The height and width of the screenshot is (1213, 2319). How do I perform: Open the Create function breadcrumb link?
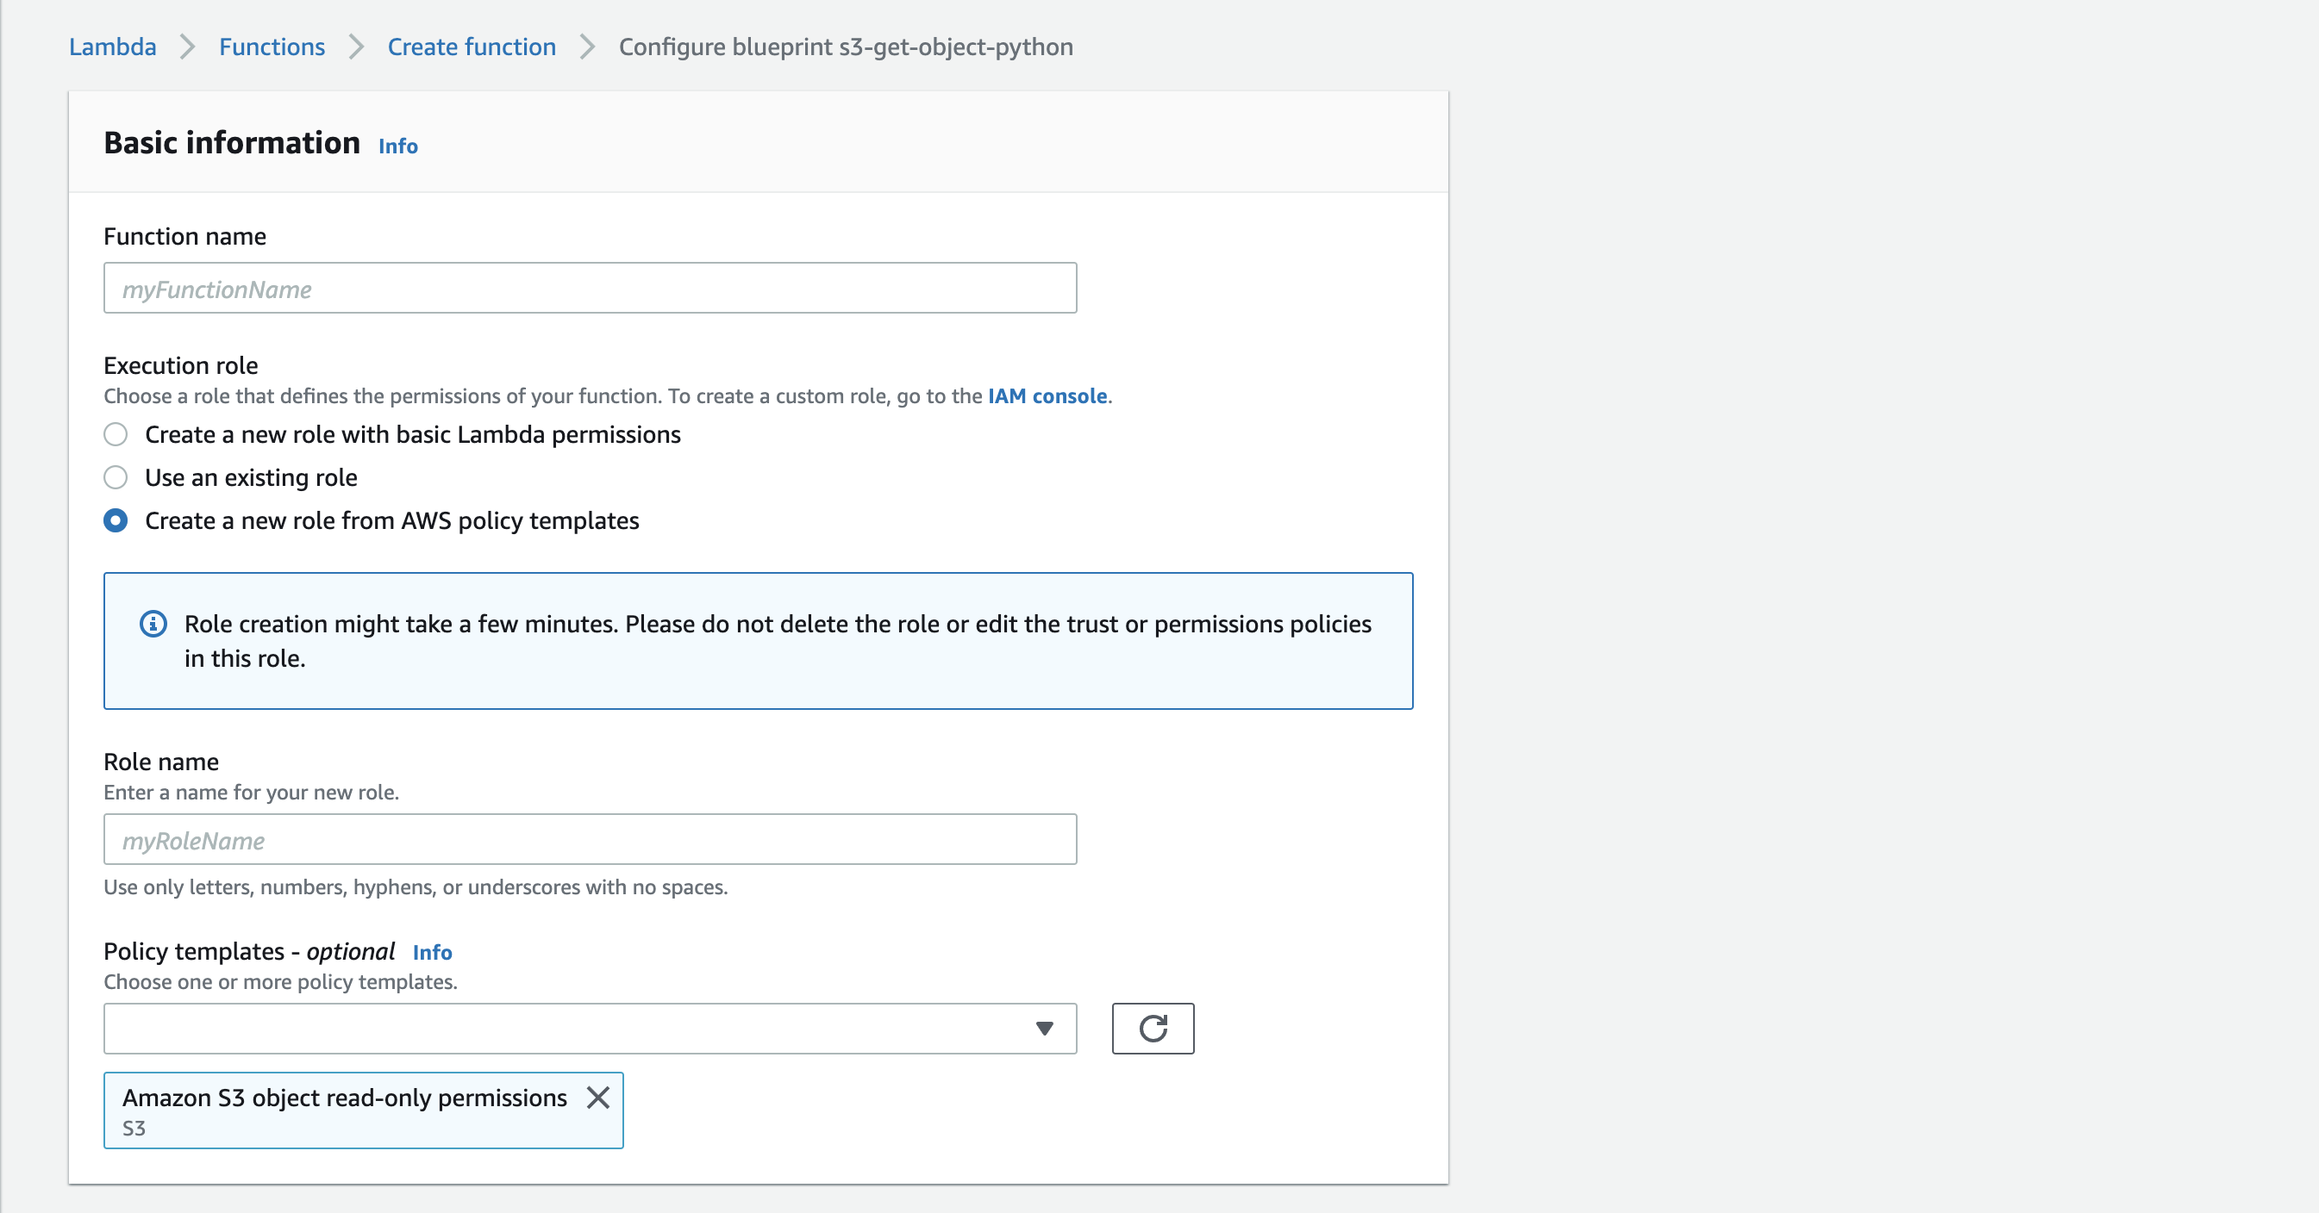click(472, 47)
